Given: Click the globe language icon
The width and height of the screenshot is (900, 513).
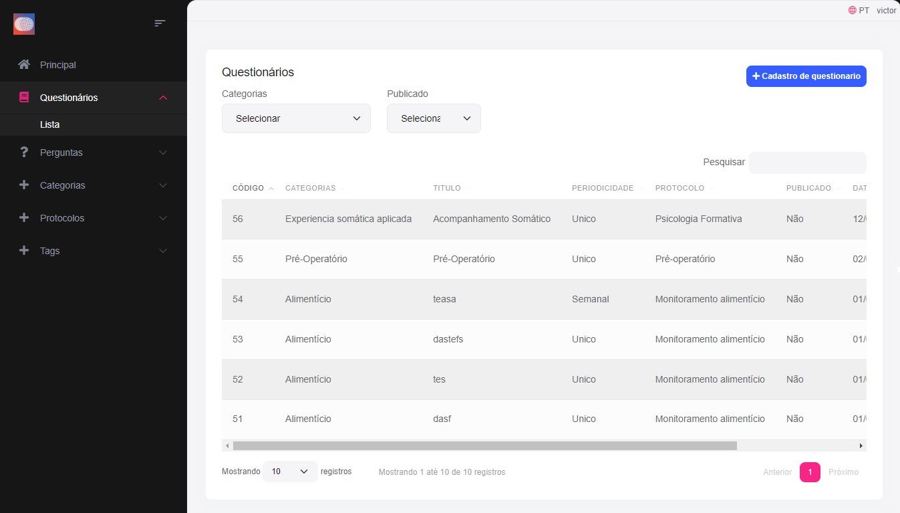Looking at the screenshot, I should pyautogui.click(x=852, y=11).
